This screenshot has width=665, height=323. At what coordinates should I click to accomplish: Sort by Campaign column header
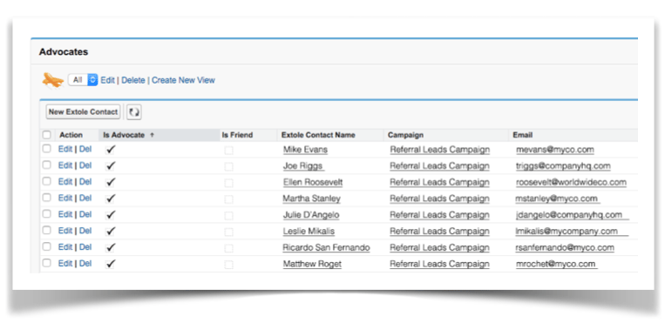[405, 135]
